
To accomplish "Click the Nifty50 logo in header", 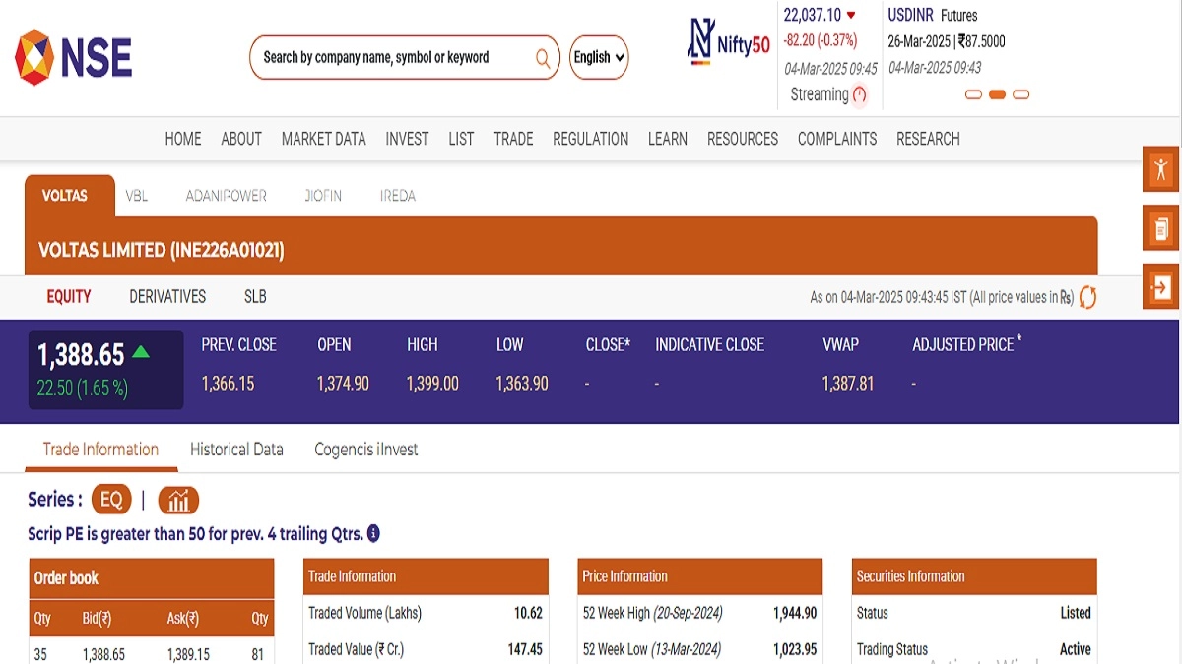I will click(x=729, y=44).
